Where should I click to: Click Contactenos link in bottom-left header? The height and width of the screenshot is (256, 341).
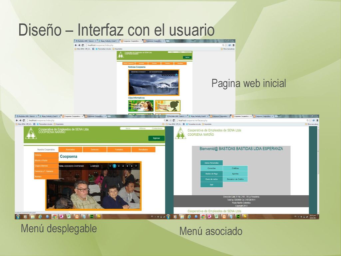pyautogui.click(x=157, y=128)
